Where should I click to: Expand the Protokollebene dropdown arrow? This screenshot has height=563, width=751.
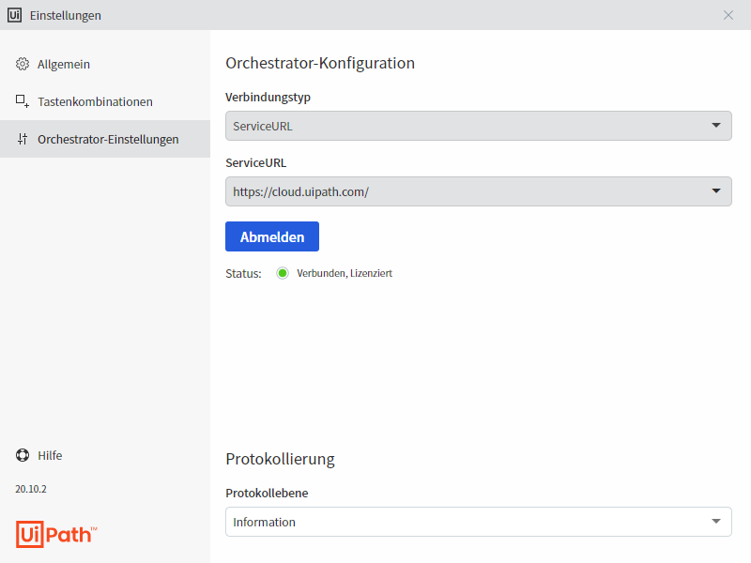(x=716, y=521)
